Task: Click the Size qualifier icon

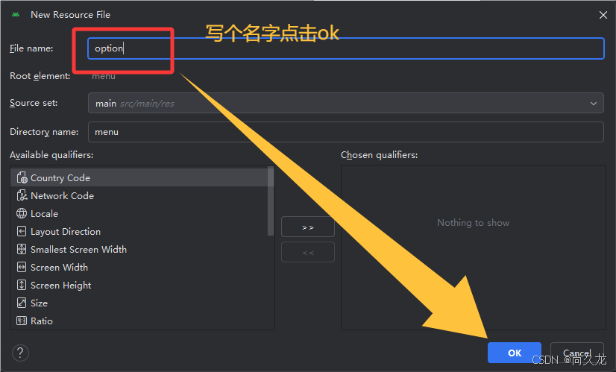Action: [22, 303]
